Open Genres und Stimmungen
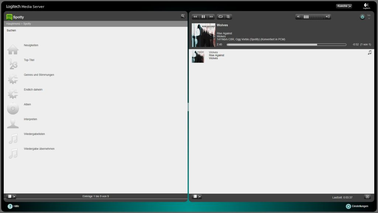Screen dimensions: 378x213 click(x=39, y=75)
